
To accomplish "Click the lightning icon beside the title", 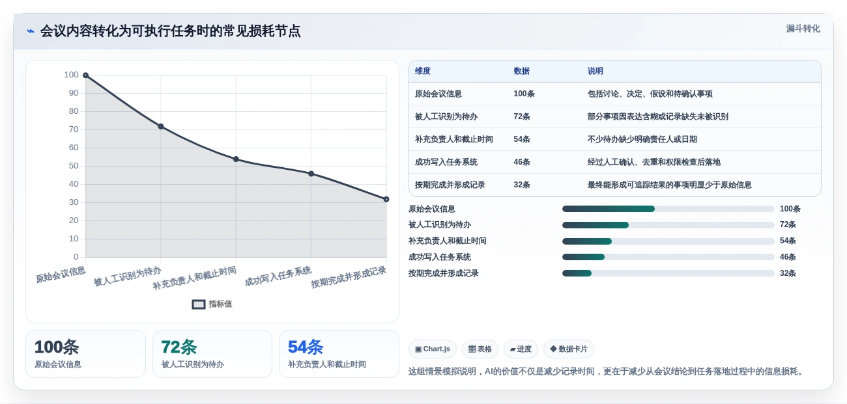I will click(31, 31).
